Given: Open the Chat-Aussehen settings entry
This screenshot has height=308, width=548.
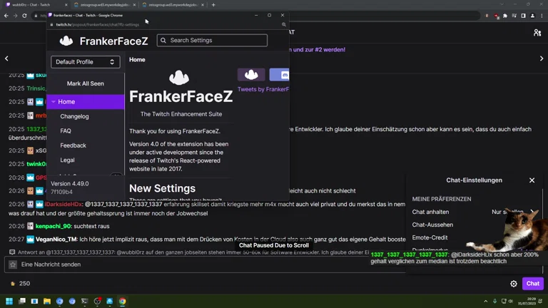Looking at the screenshot, I should (432, 225).
